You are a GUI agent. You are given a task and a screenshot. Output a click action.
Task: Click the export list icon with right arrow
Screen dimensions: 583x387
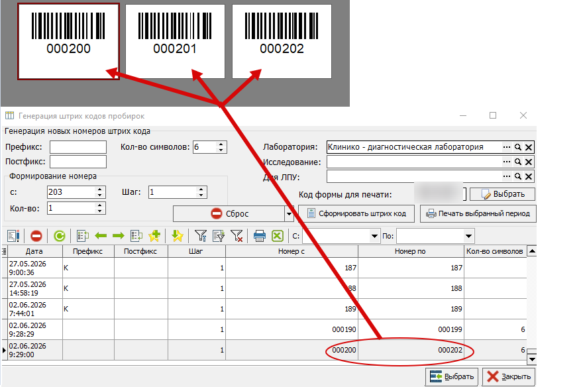click(x=83, y=236)
